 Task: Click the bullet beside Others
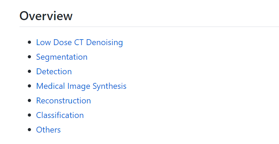pyautogui.click(x=29, y=130)
